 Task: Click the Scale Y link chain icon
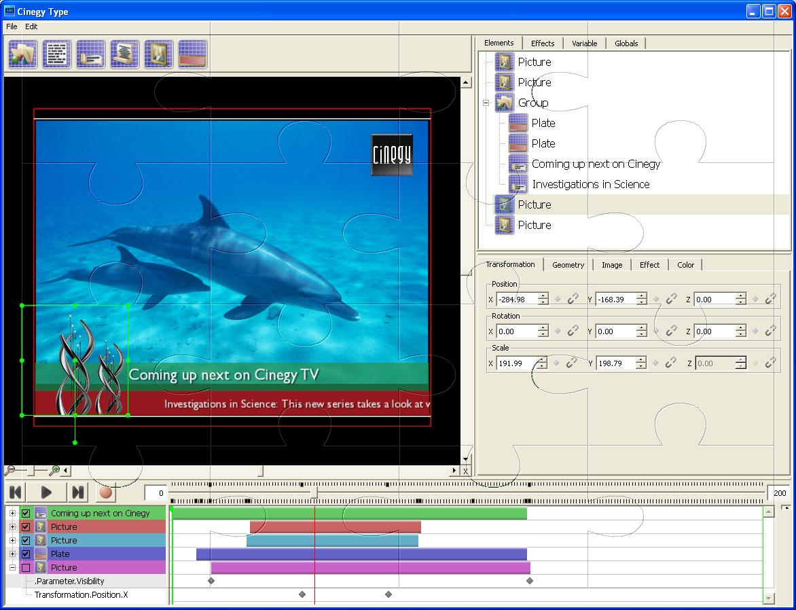coord(670,363)
